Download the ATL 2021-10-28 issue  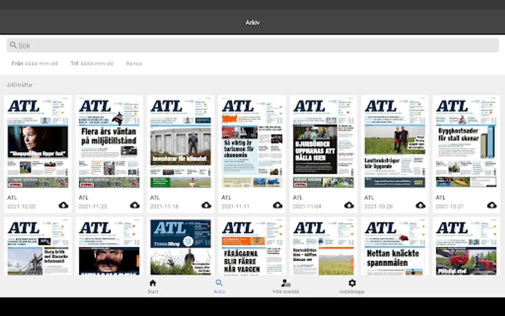[420, 205]
